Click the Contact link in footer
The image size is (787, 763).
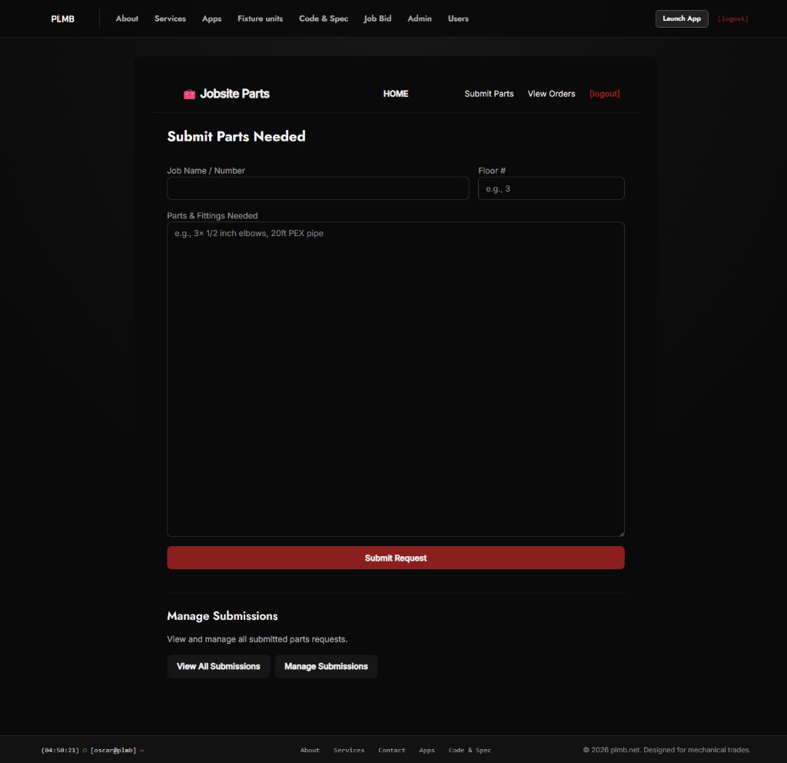[x=391, y=750]
